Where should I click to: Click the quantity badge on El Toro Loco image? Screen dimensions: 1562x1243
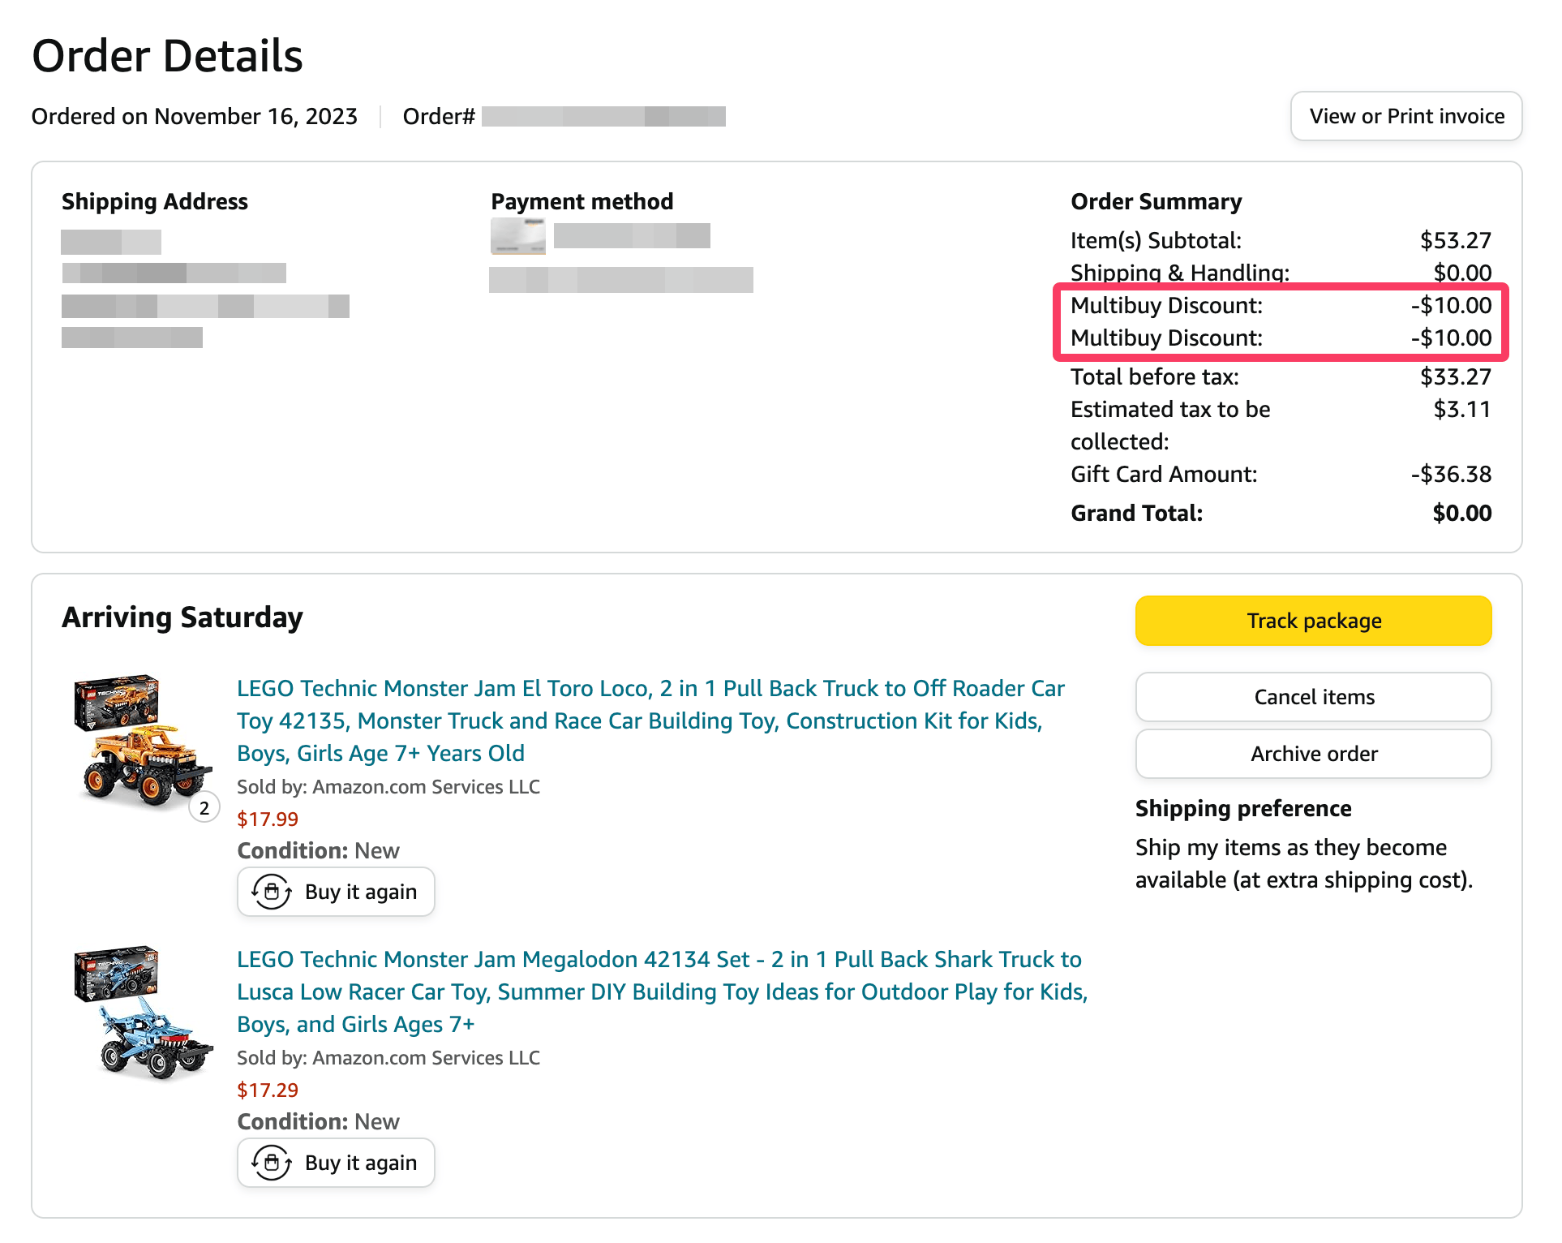(x=204, y=808)
